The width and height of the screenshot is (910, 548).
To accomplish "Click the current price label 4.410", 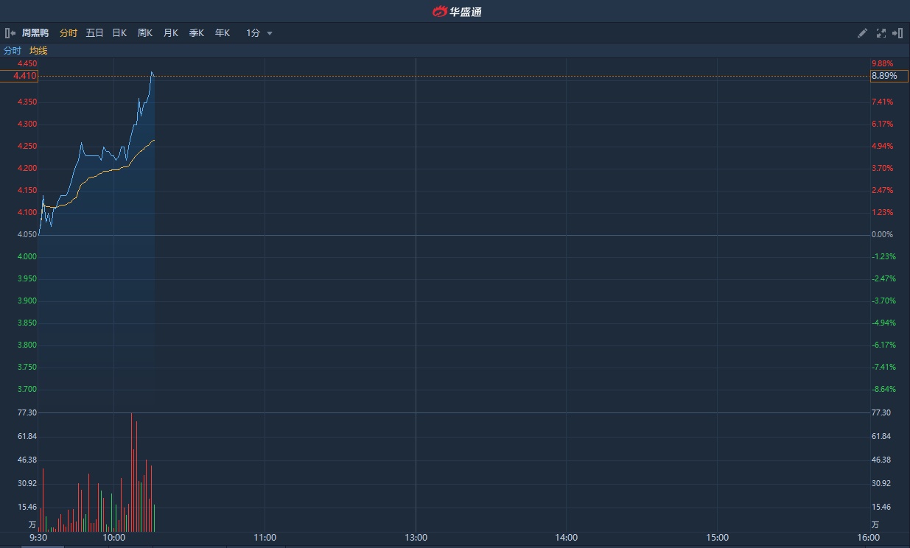I will 19,76.
